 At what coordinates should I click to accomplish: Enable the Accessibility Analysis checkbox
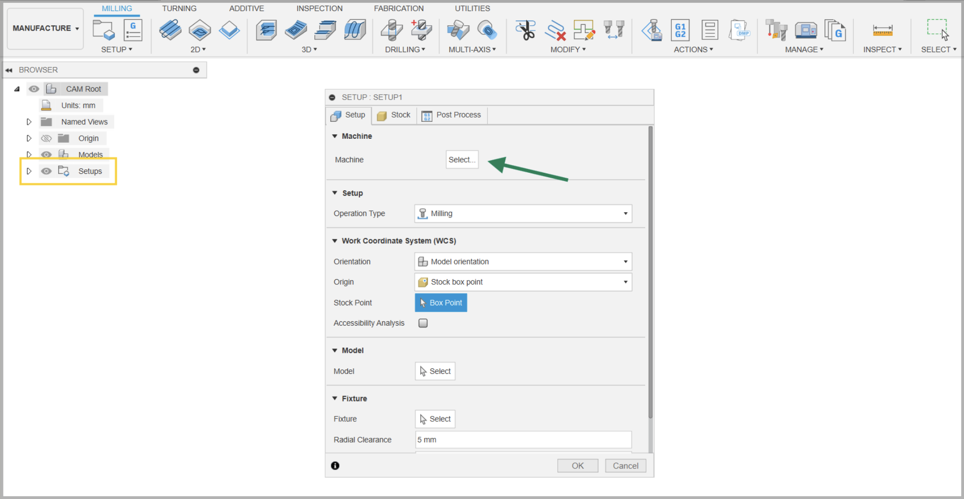[423, 323]
